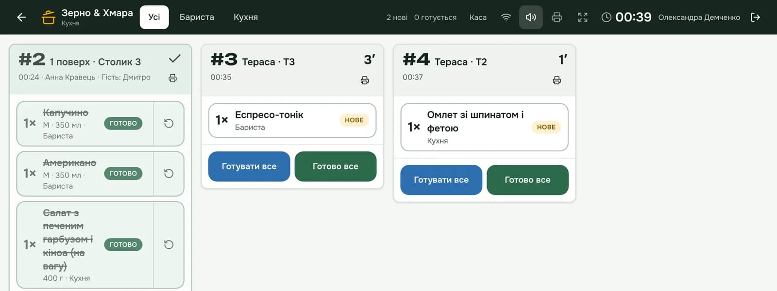Image resolution: width=777 pixels, height=291 pixels.
Task: Select the Усі tab
Action: coord(154,17)
